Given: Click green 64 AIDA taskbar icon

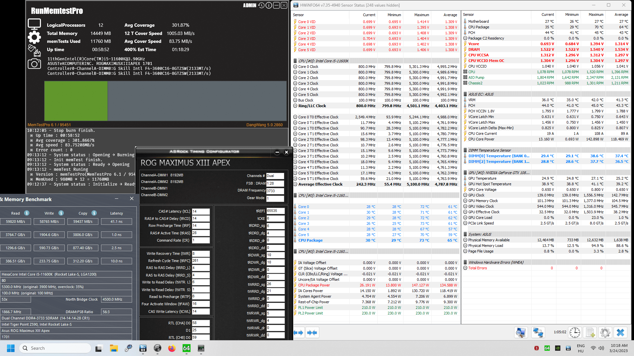Looking at the screenshot, I should click(x=186, y=348).
